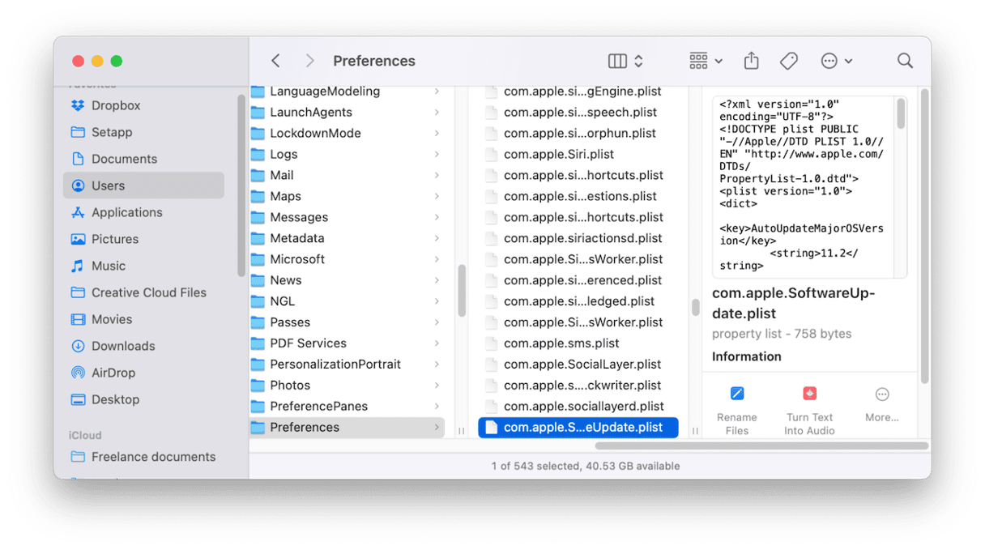
Task: Expand the Mail folder chevron
Action: (x=437, y=176)
